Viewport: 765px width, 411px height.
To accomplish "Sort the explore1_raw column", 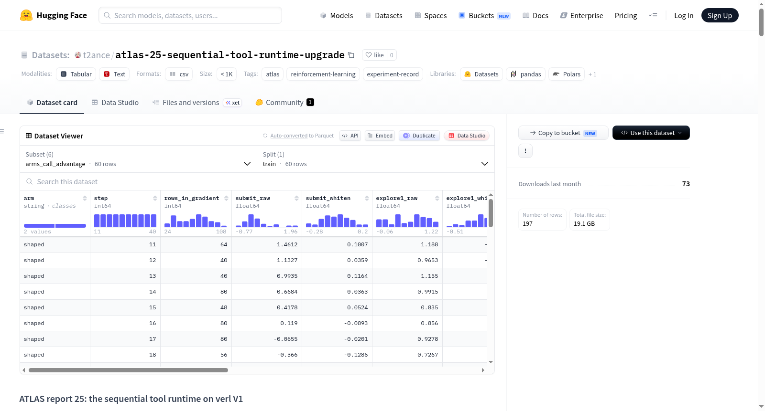I will pos(437,198).
